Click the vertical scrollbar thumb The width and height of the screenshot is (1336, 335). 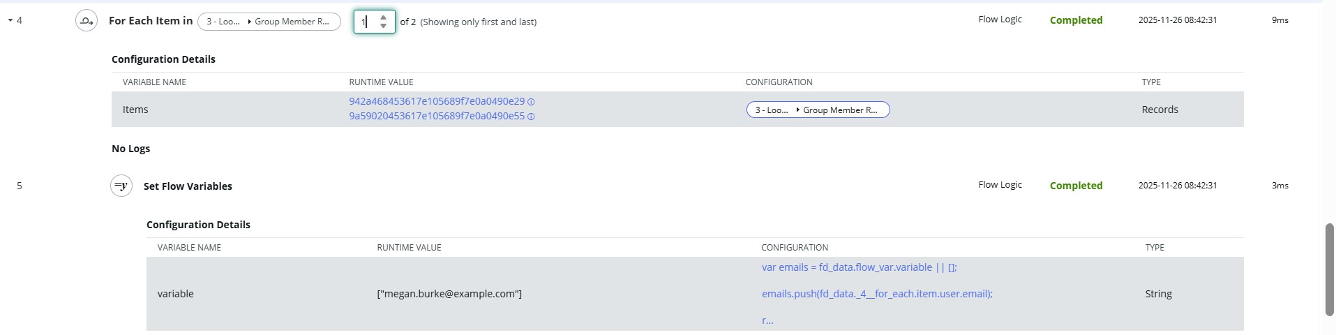[x=1330, y=269]
